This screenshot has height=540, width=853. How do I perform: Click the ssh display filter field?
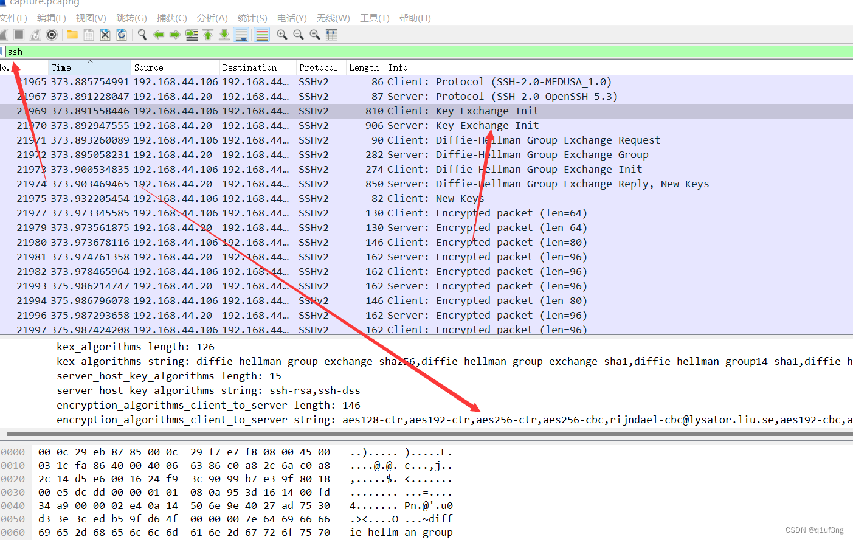[429, 52]
